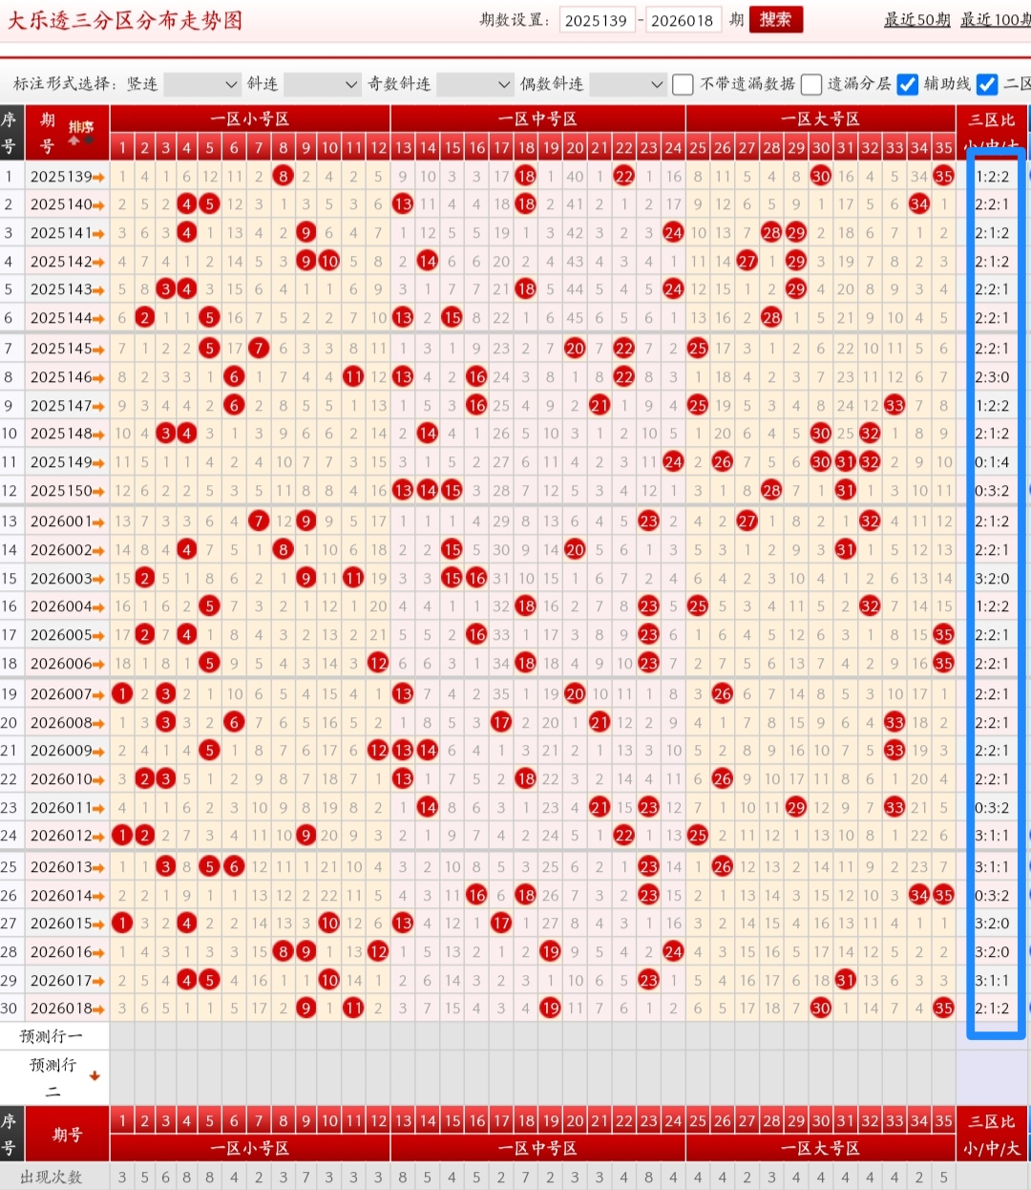Click red ball 21 in row 2025147
Screen dimensions: 1031x1190
click(600, 406)
